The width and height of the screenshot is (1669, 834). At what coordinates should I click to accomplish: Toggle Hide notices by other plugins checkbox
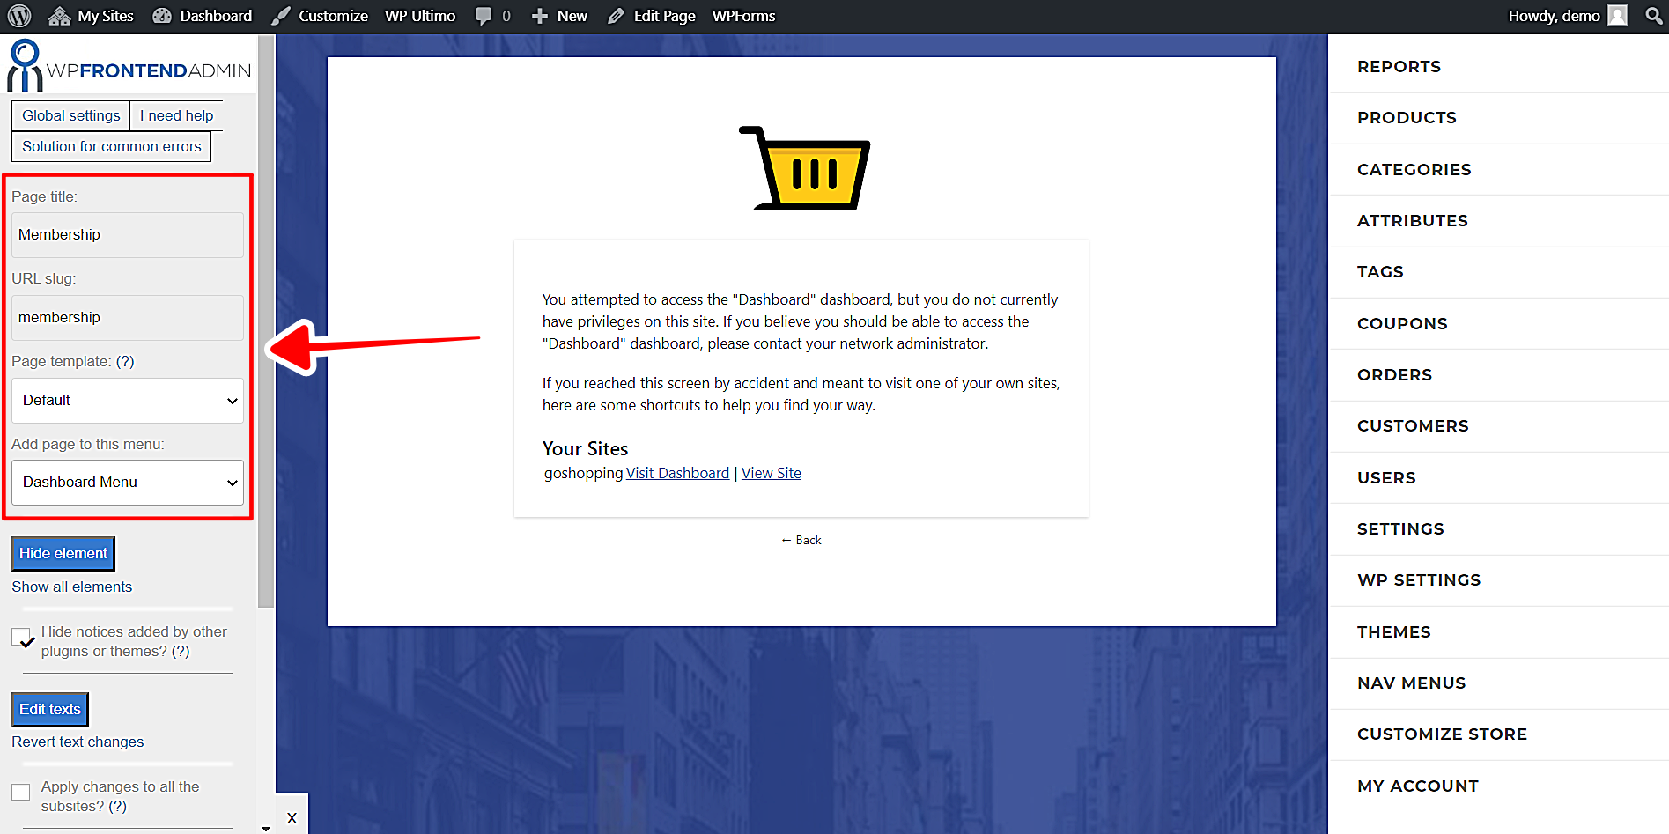pos(21,638)
